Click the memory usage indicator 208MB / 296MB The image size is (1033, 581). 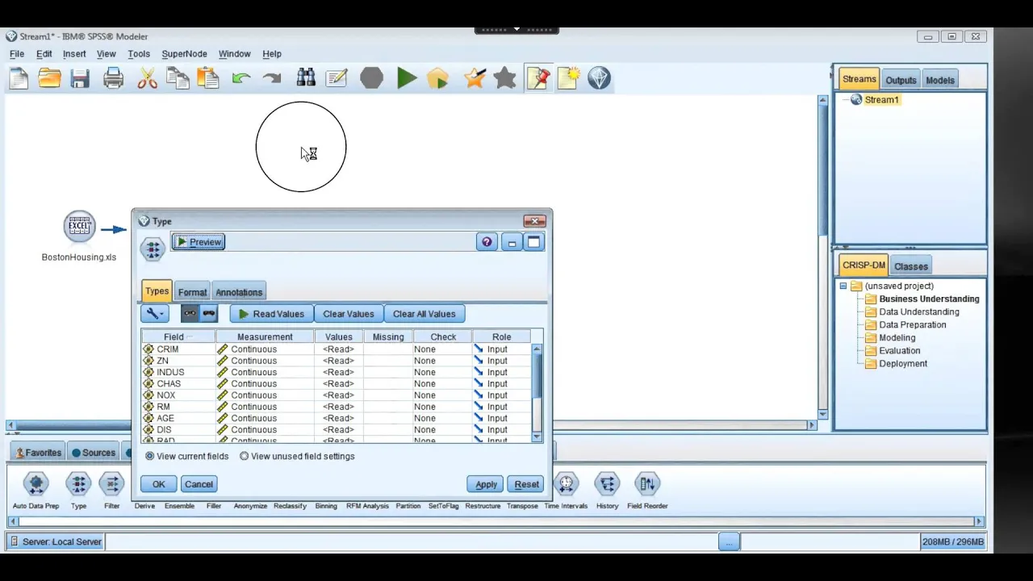coord(953,542)
